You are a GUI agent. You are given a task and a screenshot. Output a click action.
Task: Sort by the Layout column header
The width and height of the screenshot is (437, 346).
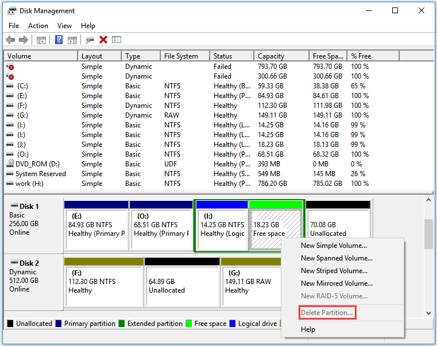click(99, 56)
